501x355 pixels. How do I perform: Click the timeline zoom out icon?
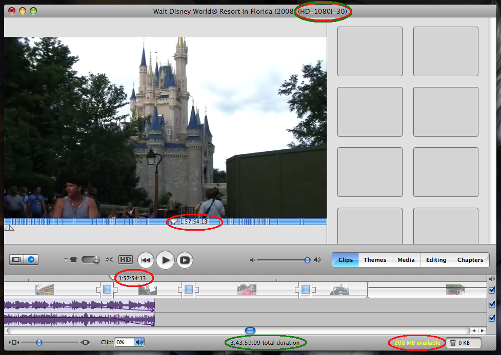point(14,343)
